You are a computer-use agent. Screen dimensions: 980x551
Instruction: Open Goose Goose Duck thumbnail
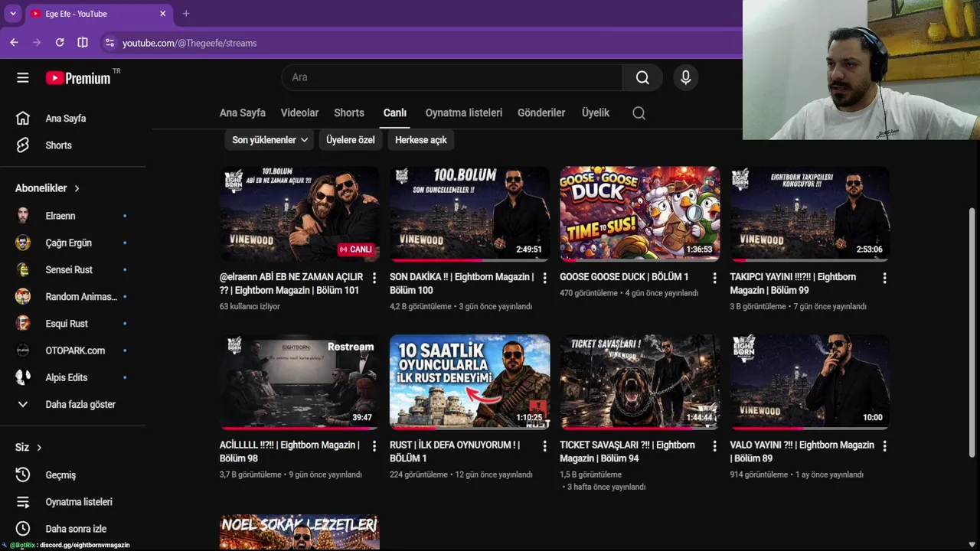coord(639,214)
